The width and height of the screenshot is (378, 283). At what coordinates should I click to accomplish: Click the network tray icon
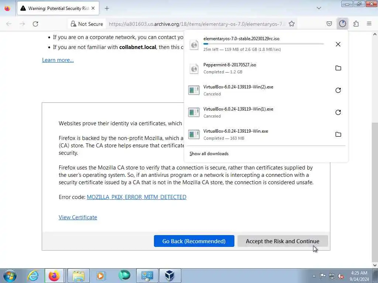(x=332, y=276)
